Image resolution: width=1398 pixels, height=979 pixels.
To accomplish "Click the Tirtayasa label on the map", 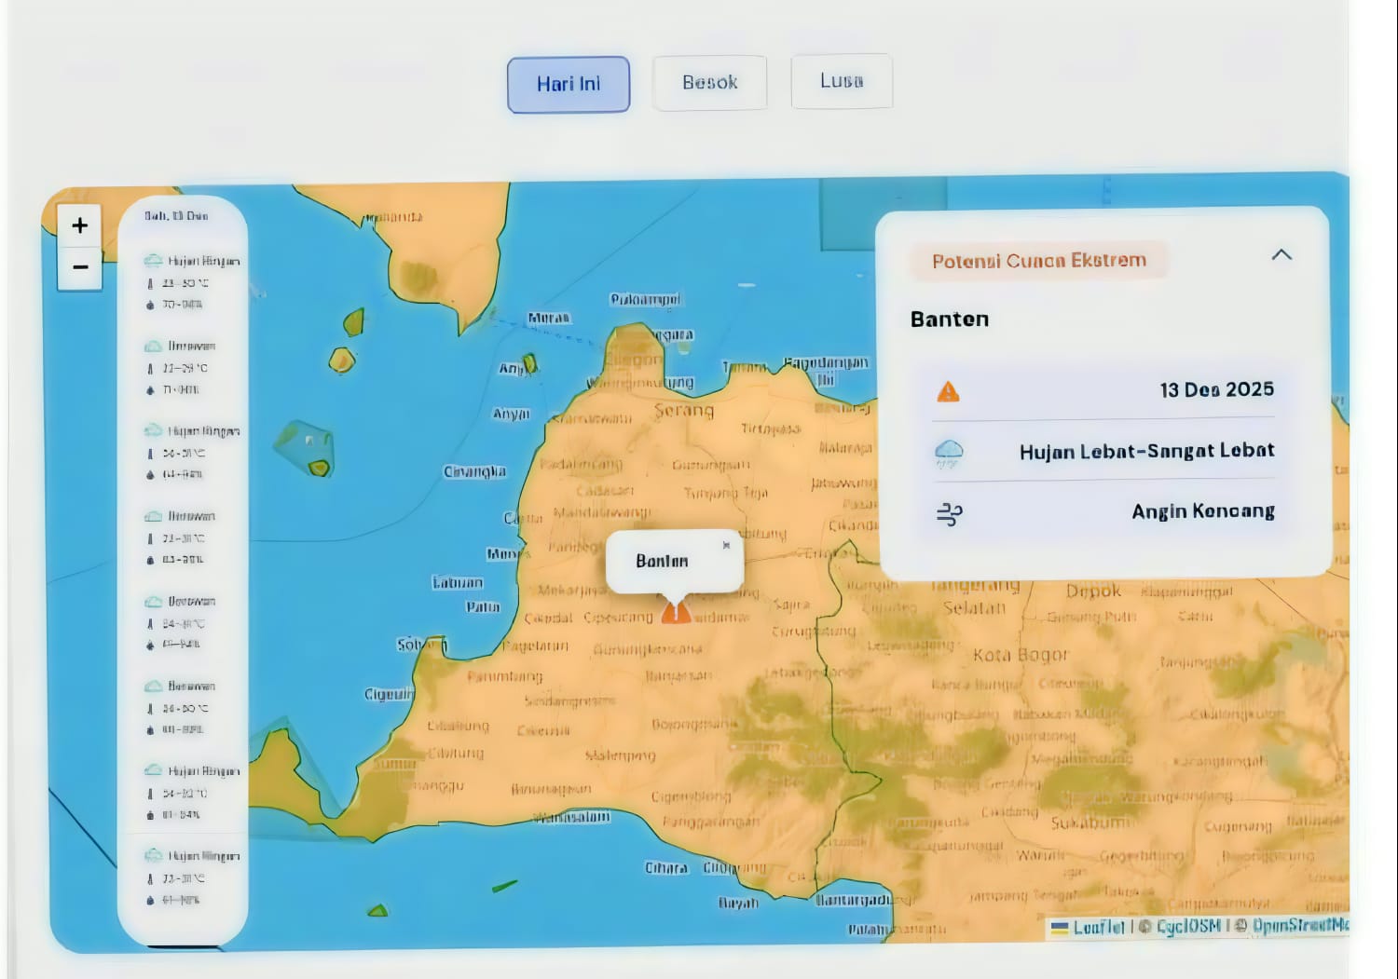I will point(771,428).
